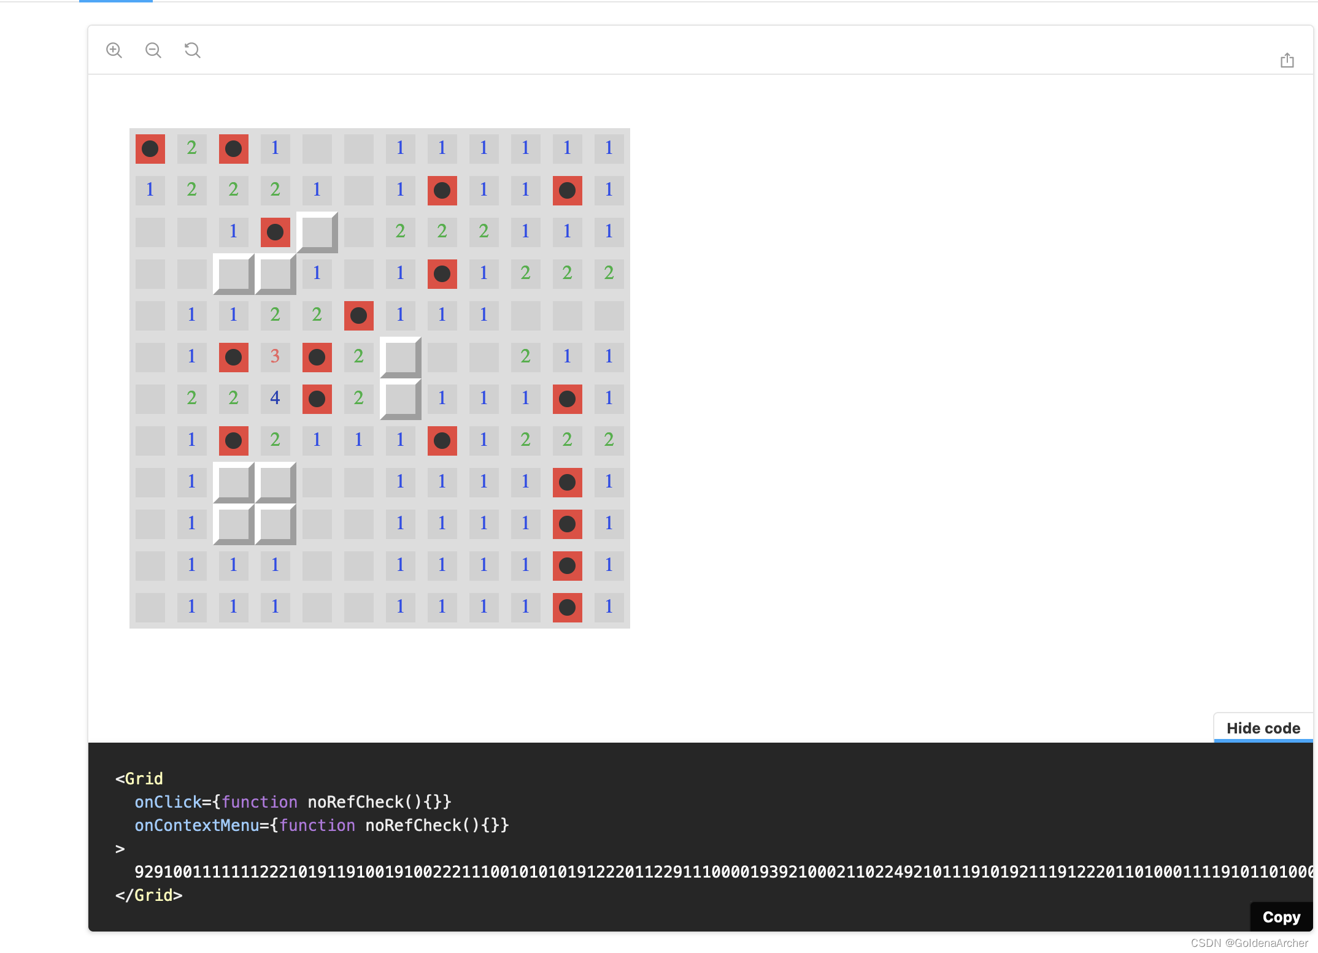The image size is (1318, 953).
Task: Choose the mine directly right of the 4
Action: click(x=317, y=399)
